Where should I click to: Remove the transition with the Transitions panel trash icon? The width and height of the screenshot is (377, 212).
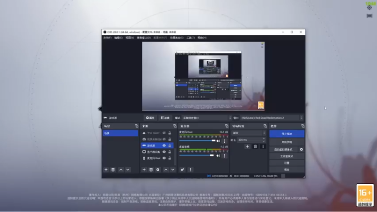pyautogui.click(x=255, y=147)
